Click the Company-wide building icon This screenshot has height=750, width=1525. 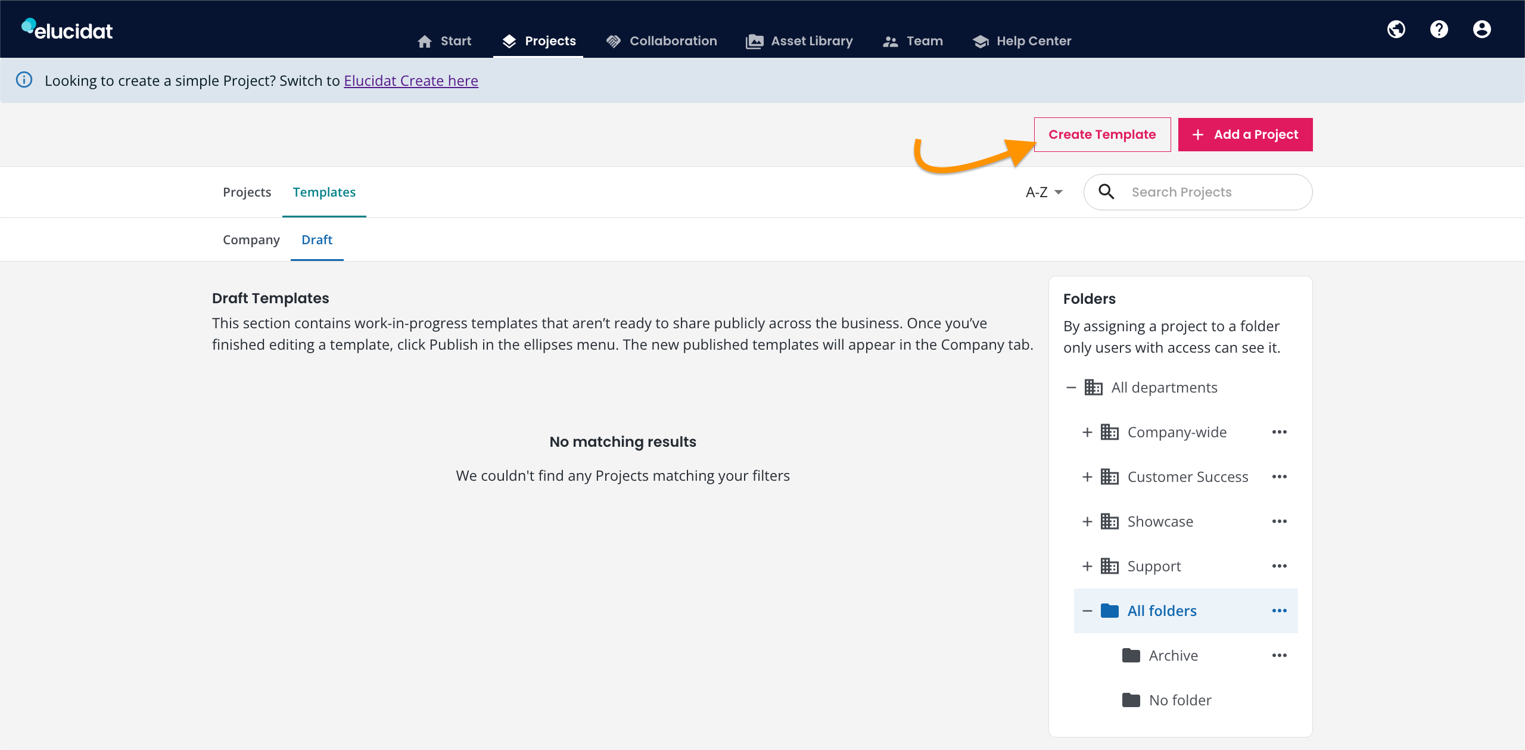click(1109, 432)
